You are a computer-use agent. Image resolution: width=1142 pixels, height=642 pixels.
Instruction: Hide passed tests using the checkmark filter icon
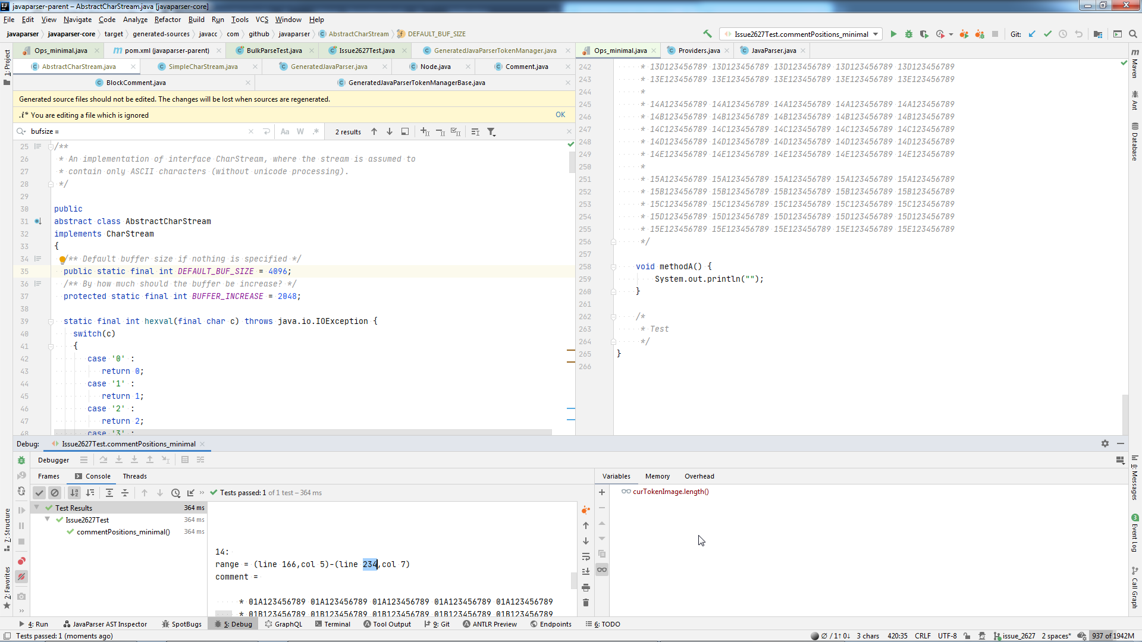pyautogui.click(x=39, y=492)
